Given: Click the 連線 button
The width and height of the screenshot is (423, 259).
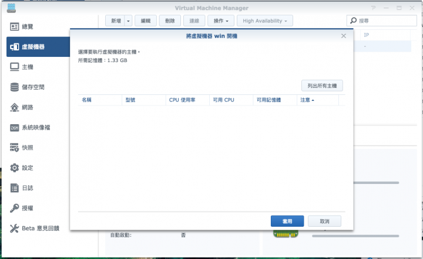Looking at the screenshot, I should click(x=194, y=21).
